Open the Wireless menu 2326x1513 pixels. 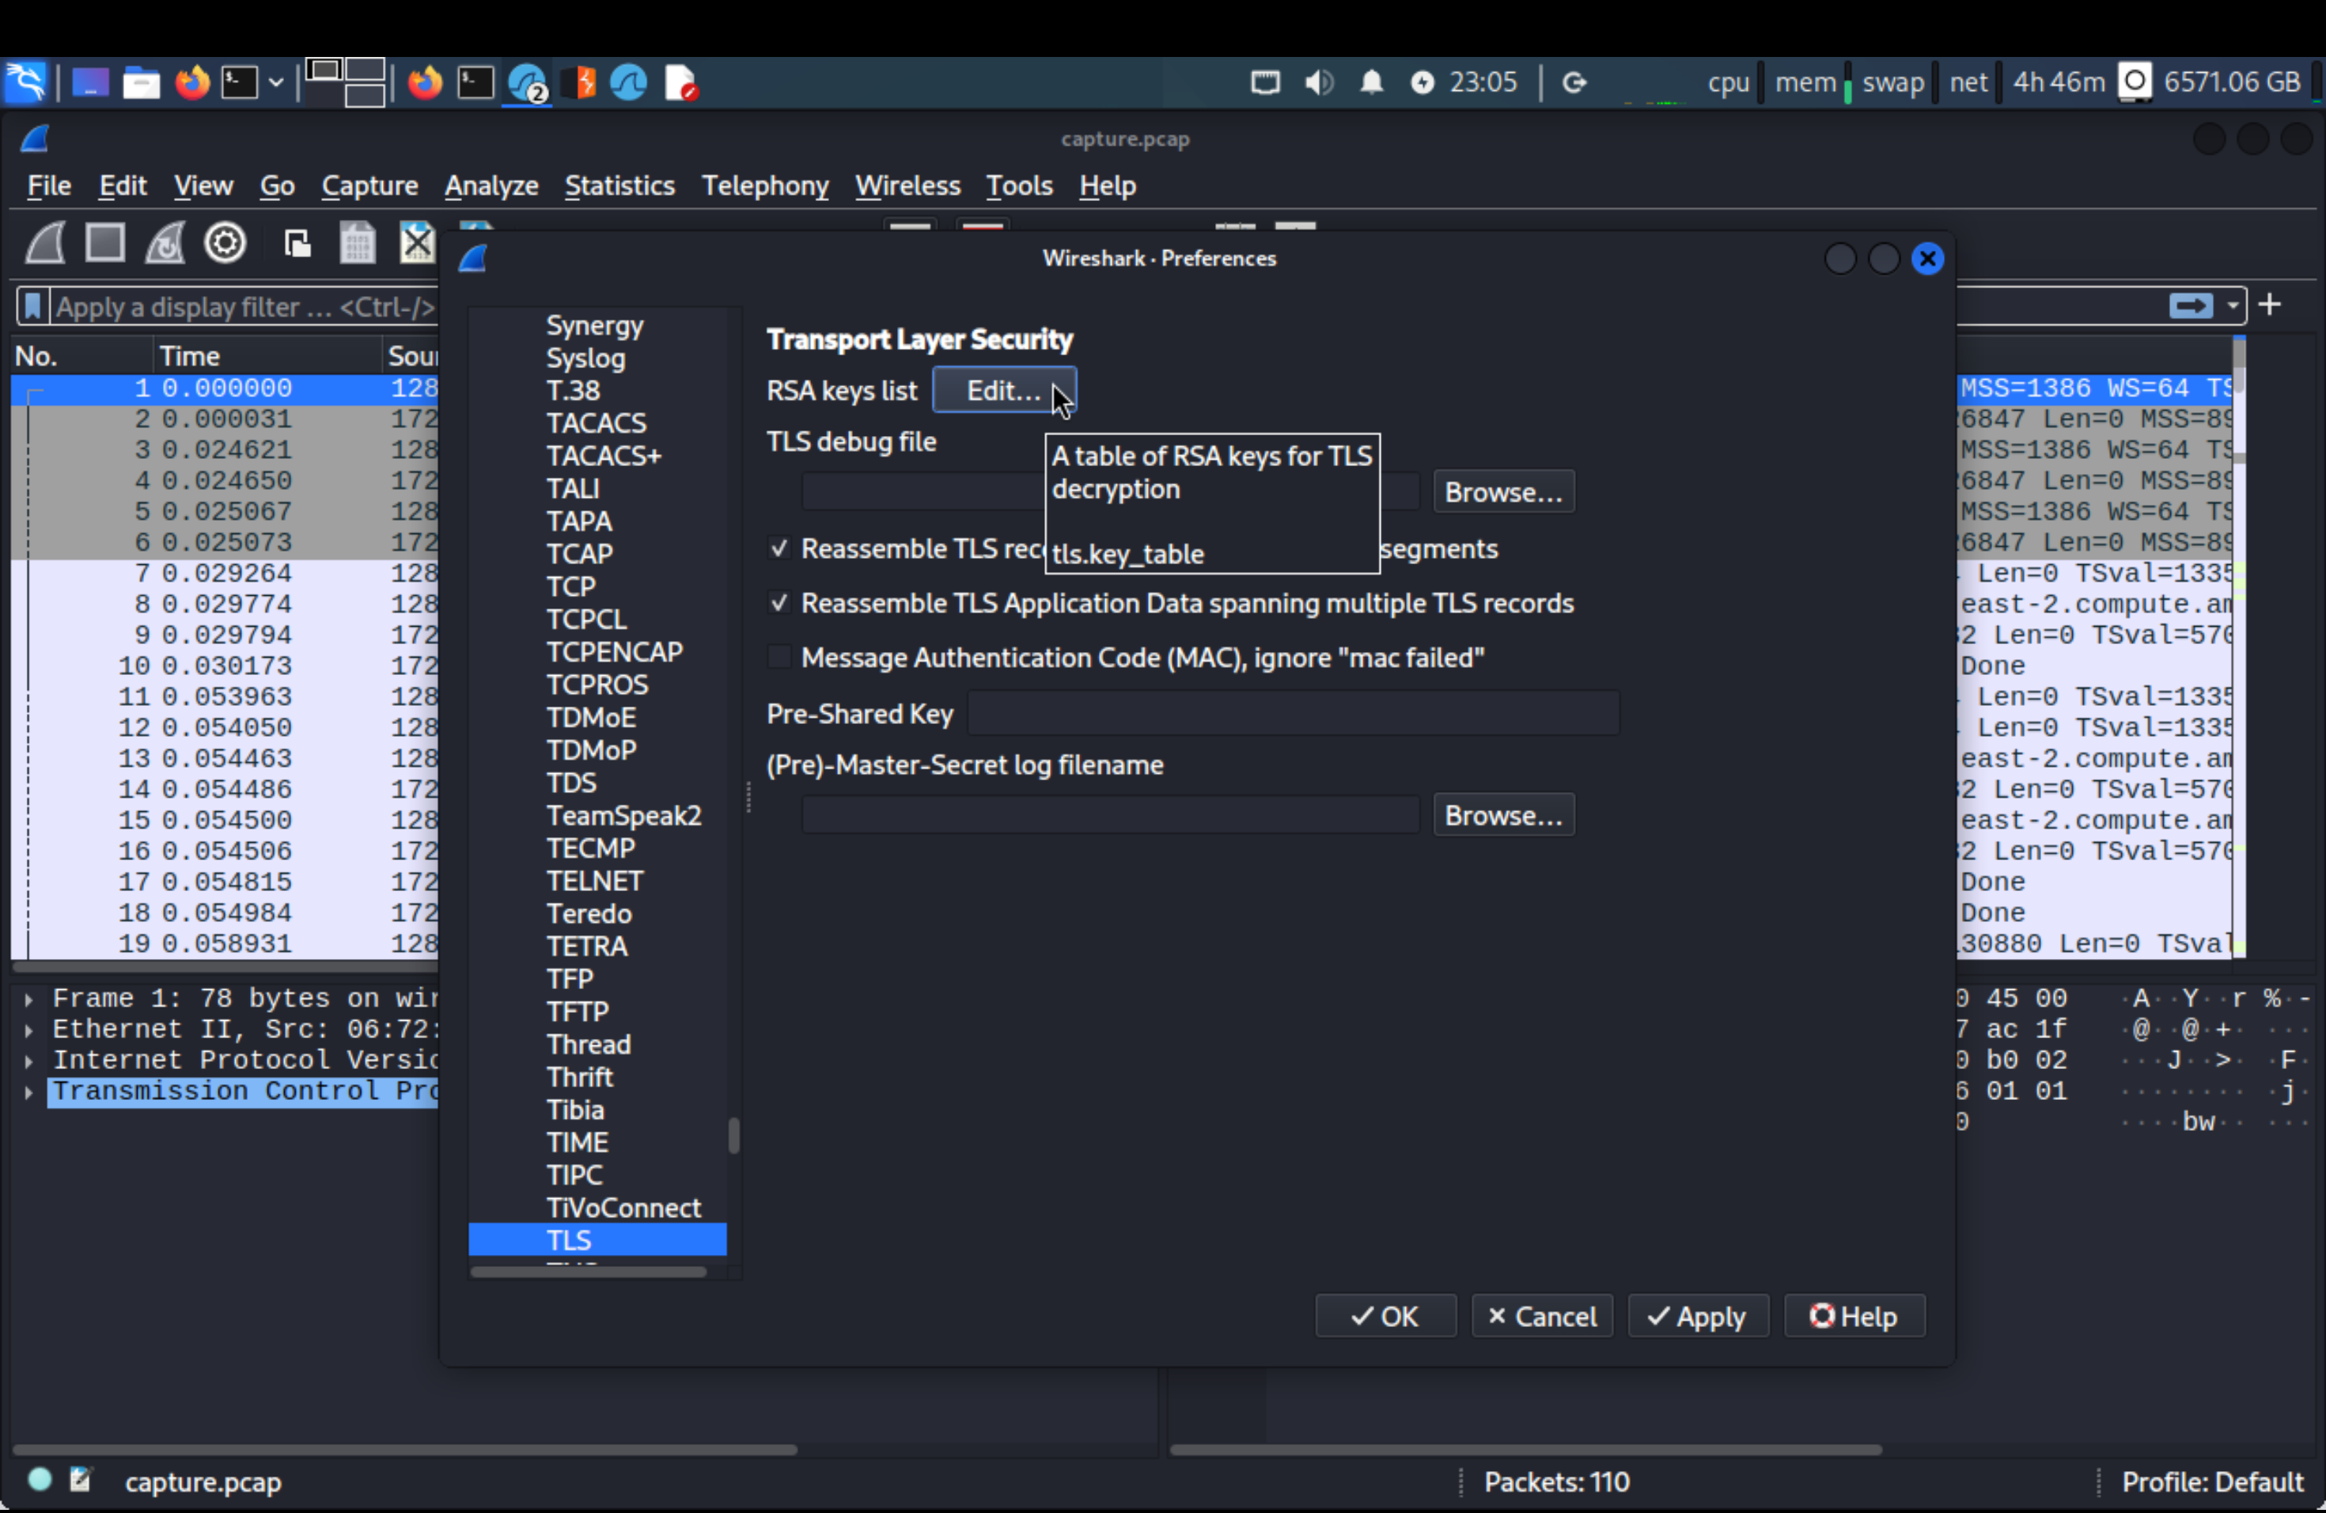click(x=908, y=186)
